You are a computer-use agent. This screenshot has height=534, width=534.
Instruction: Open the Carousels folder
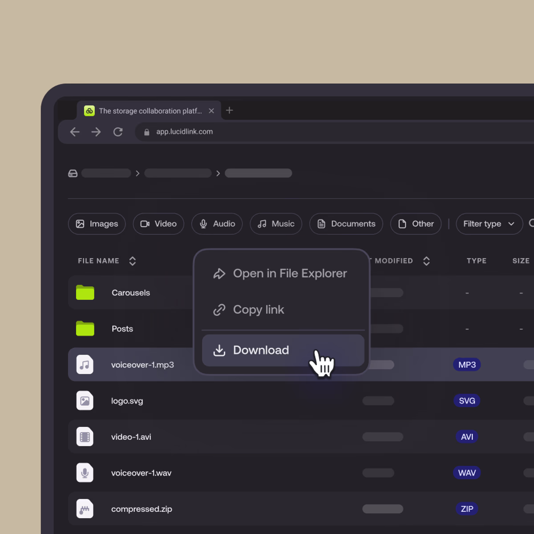(x=130, y=293)
